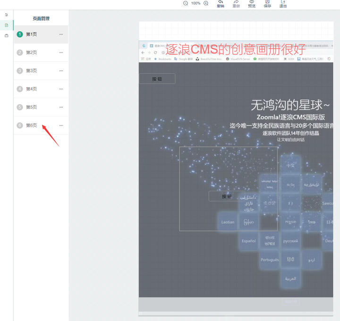This screenshot has height=321, width=340.
Task: Click the 逐浪软件团队14年创作结晶 text line
Action: click(291, 133)
